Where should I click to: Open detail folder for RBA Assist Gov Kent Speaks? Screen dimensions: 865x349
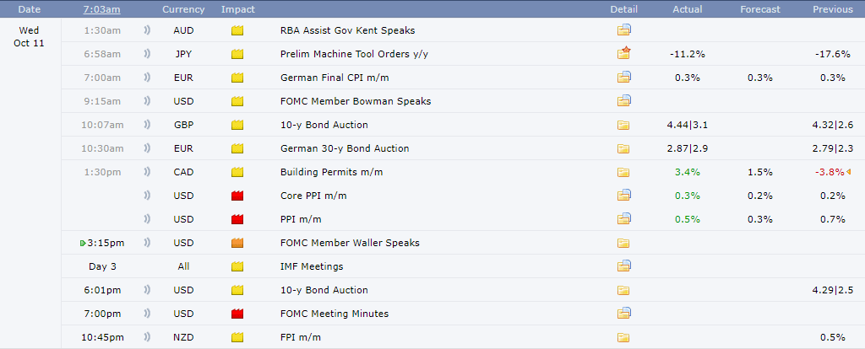coord(623,30)
